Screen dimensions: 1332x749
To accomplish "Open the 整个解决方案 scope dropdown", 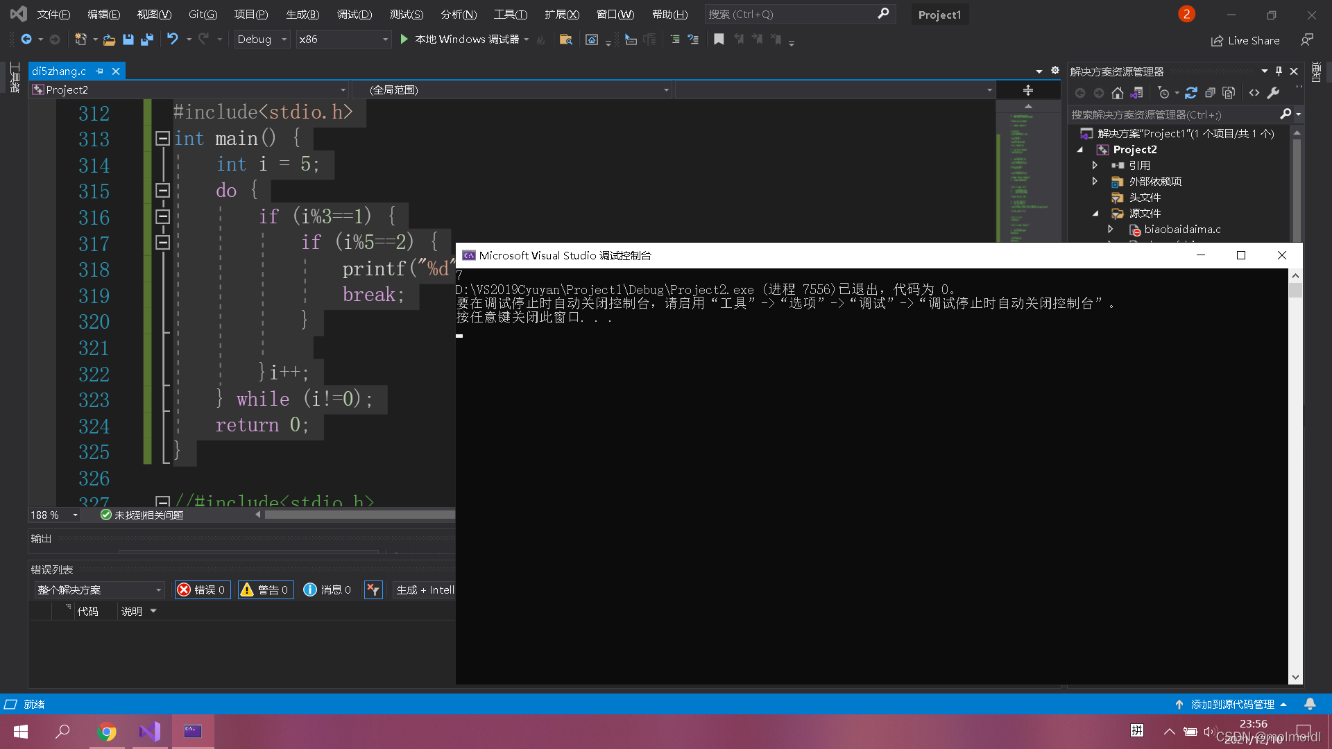I will (99, 589).
